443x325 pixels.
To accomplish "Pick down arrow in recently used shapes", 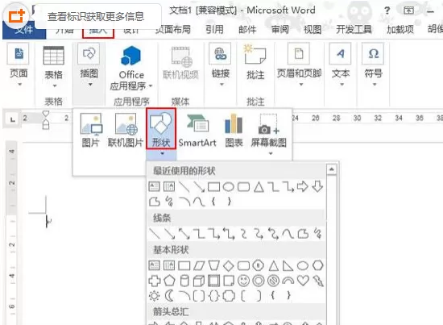I will 317,186.
